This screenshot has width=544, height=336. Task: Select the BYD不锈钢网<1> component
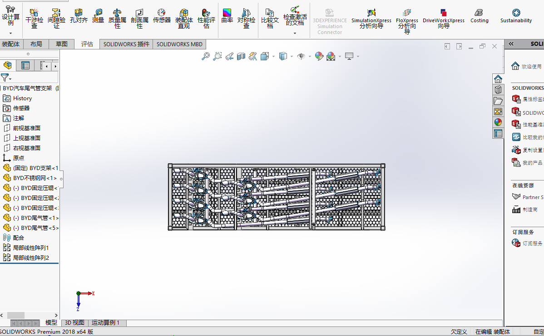30,178
